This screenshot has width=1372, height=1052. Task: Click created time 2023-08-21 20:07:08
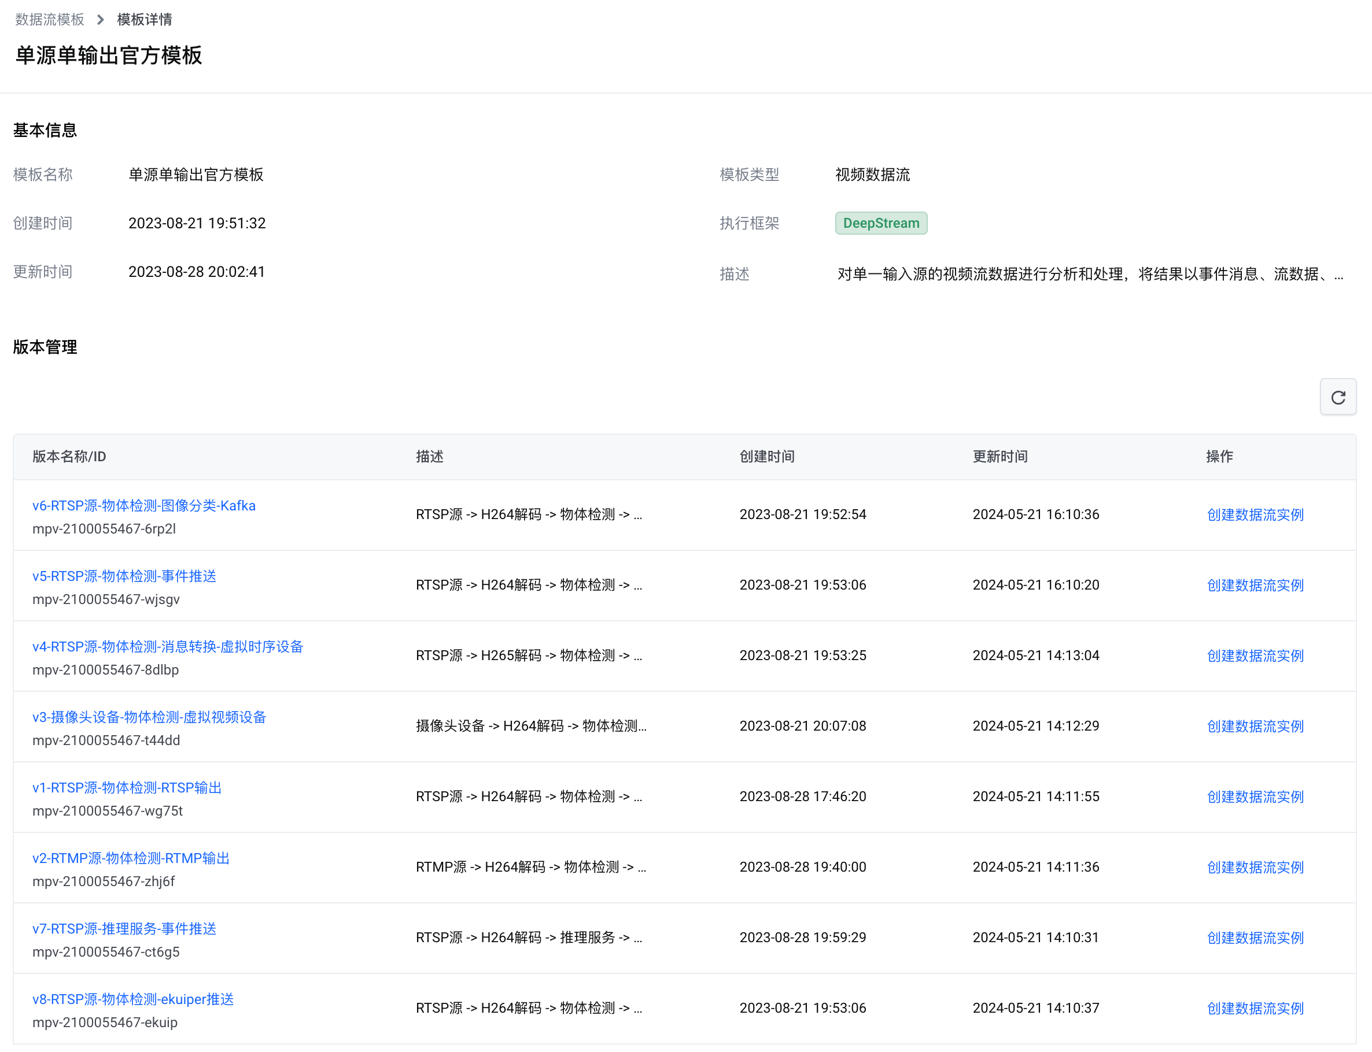pyautogui.click(x=802, y=727)
